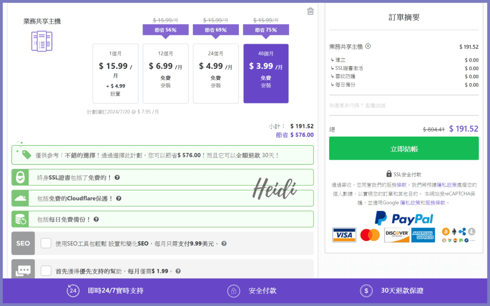Click the Mastercard logo
Screen dimensions: 490x306
click(370, 235)
